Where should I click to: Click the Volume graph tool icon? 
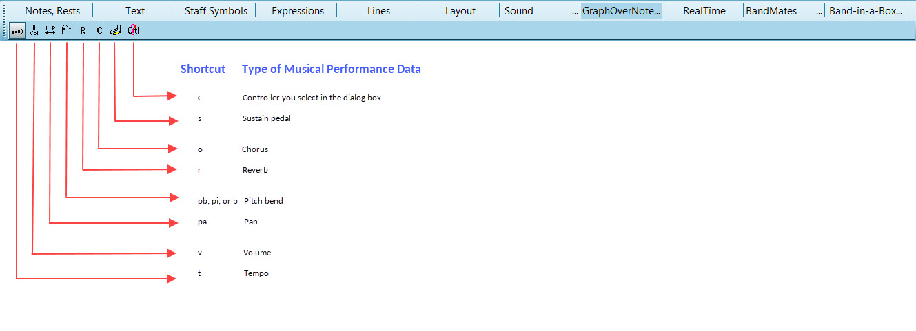point(34,30)
